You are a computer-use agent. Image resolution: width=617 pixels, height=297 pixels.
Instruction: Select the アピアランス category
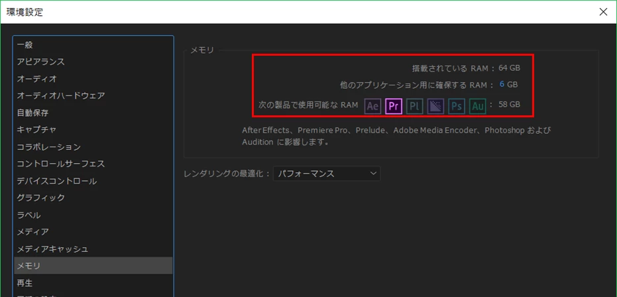click(93, 62)
